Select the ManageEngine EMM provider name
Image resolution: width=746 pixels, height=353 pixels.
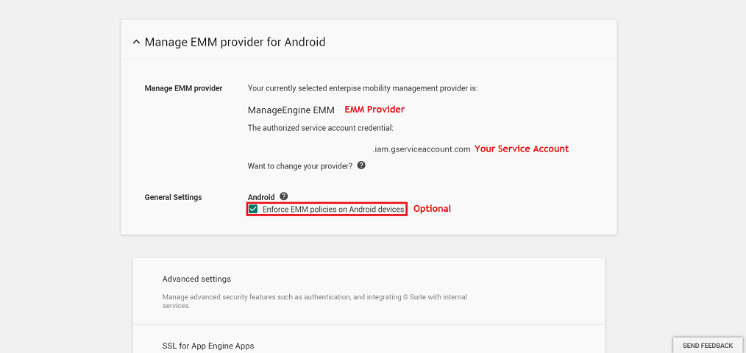click(291, 110)
